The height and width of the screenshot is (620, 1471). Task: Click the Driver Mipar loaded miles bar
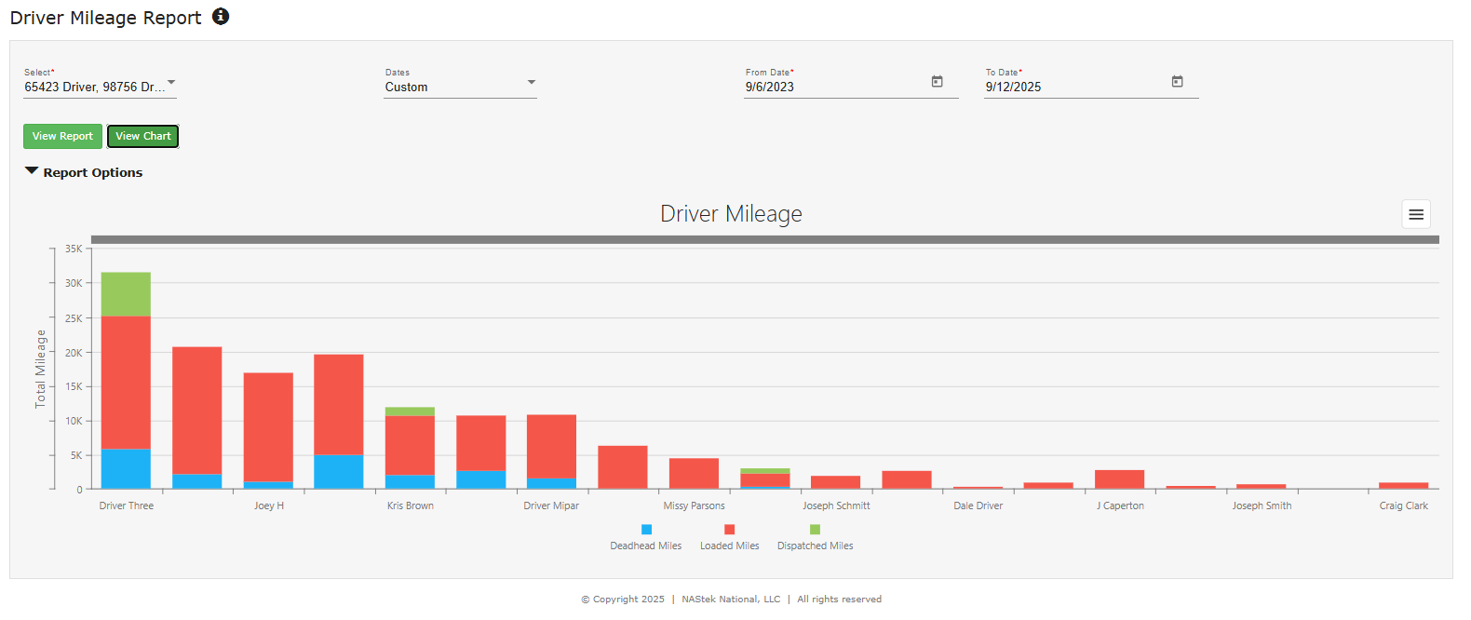[551, 446]
